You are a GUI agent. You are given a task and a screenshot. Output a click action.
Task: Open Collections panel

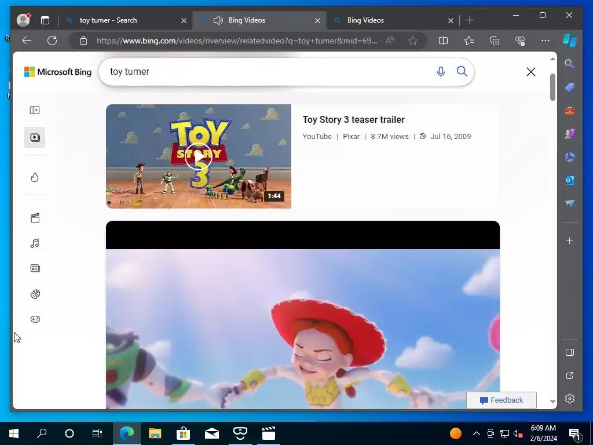495,41
